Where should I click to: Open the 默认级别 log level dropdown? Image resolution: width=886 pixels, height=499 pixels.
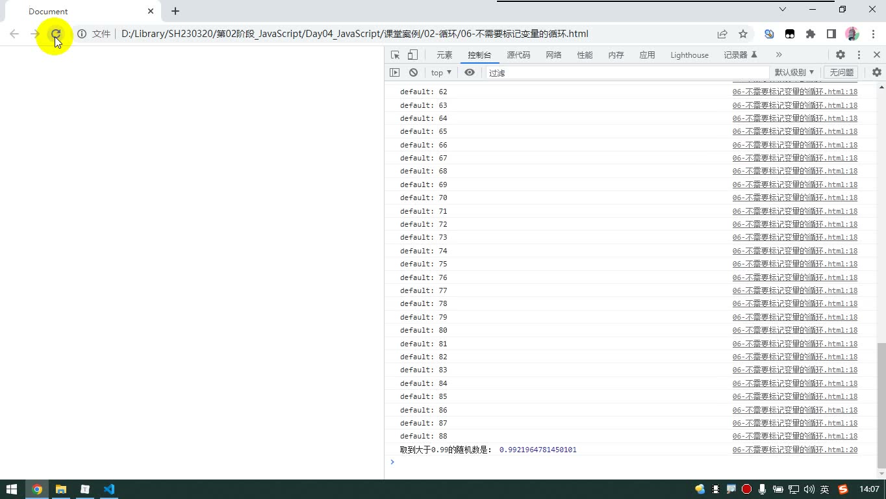click(x=794, y=73)
